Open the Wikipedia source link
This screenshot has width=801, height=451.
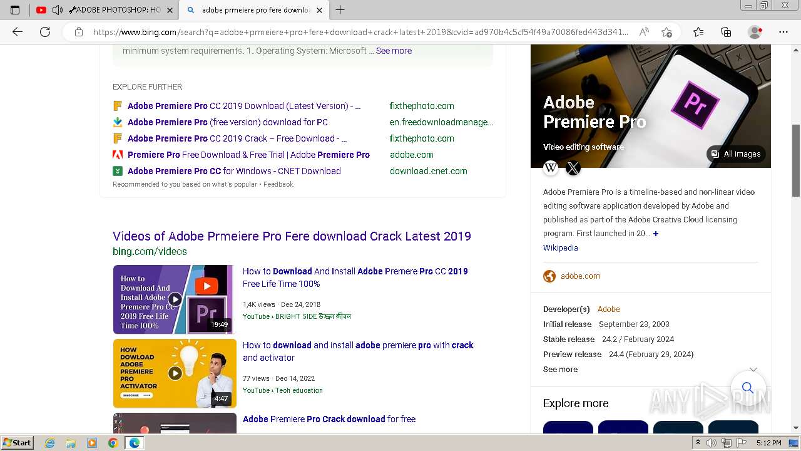(x=561, y=247)
